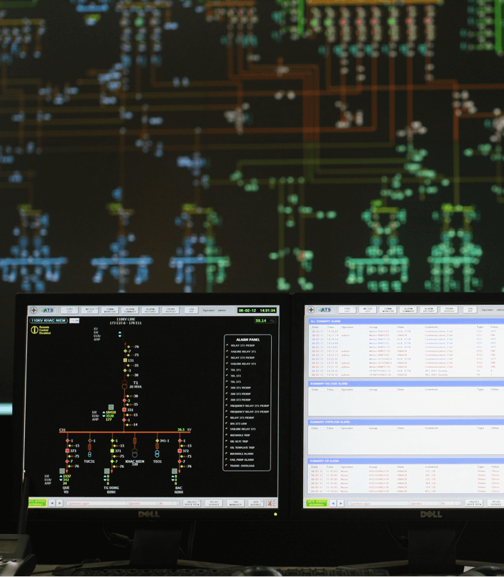Click the red breaker 372 on Bac Ninh feeder
The width and height of the screenshot is (504, 577).
coord(180,450)
